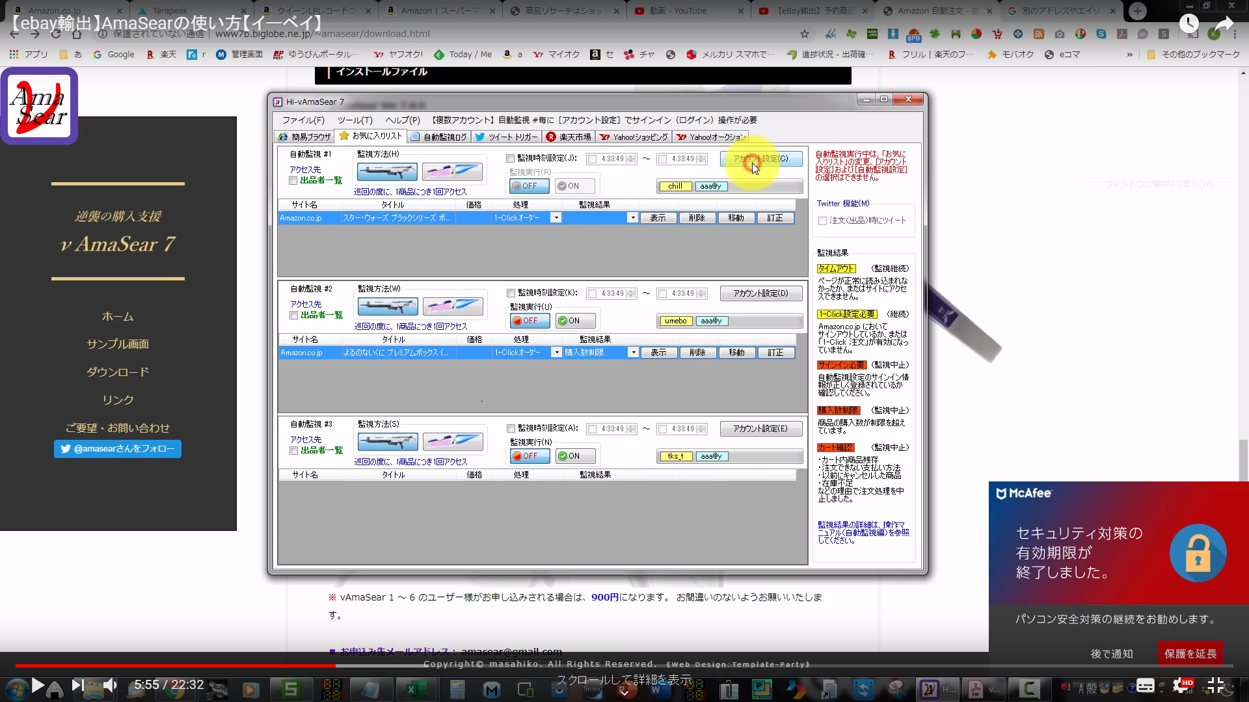Click the Windows Start button

pyautogui.click(x=16, y=689)
